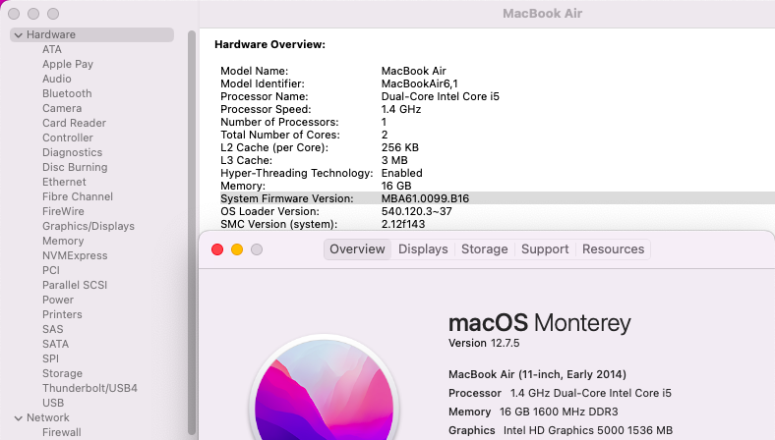775x440 pixels.
Task: Select the Hardware category header
Action: [x=91, y=34]
